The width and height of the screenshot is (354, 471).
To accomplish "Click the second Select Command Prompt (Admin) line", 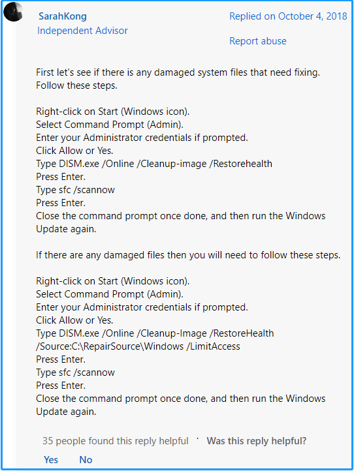I will (x=110, y=294).
